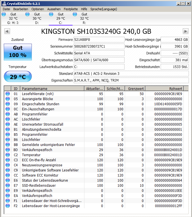Click the status icon of Unerwarteter Stromausfall
This screenshot has height=217, width=192.
[8, 124]
